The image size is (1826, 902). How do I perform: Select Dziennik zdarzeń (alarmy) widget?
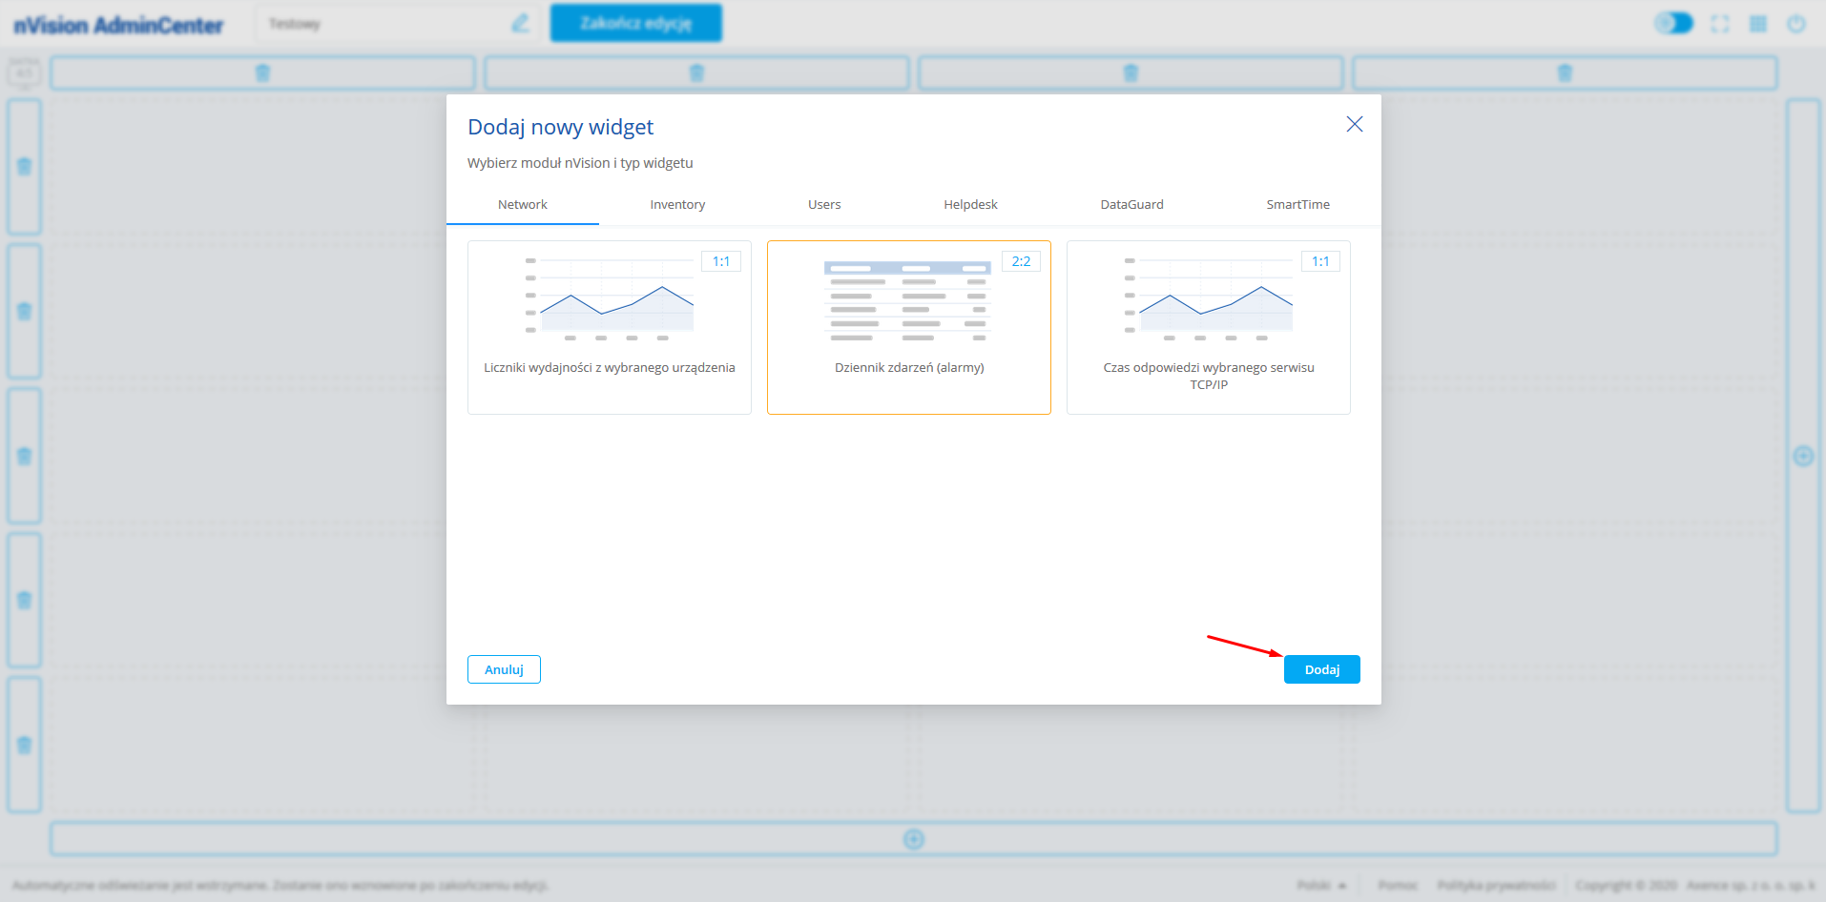(909, 327)
